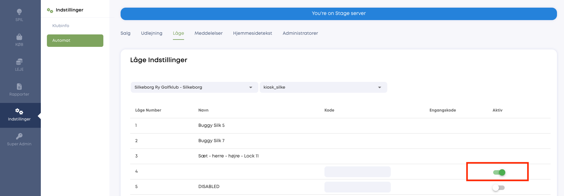564x196 pixels.
Task: Open the Rapporter document icon
Action: [19, 86]
